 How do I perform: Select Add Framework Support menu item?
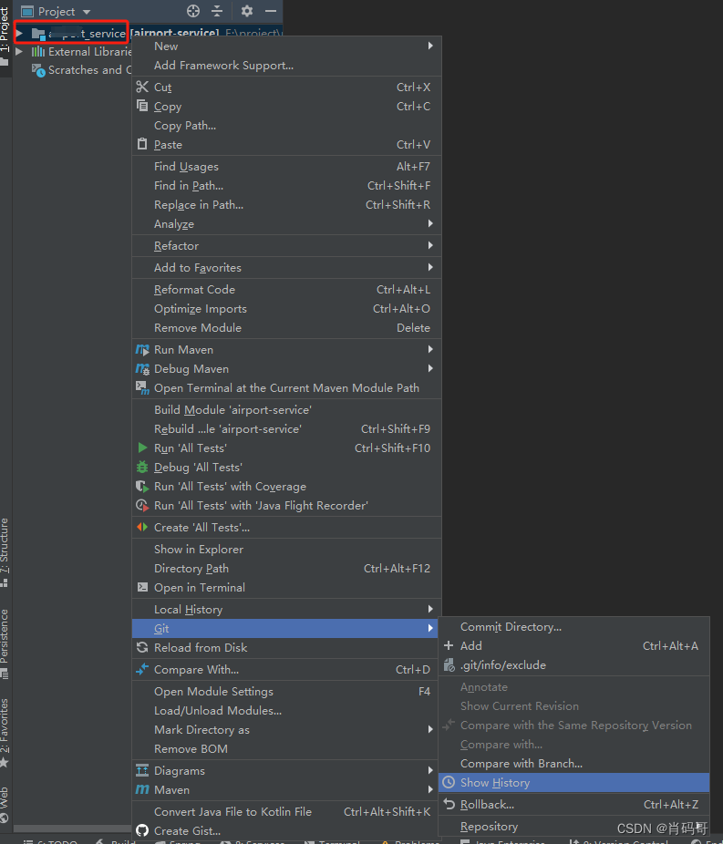[287, 65]
